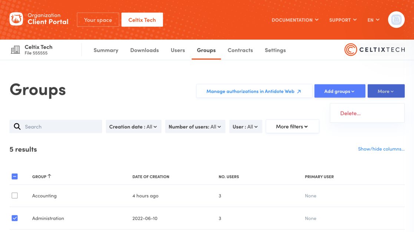Open the user avatar profile icon
Image resolution: width=414 pixels, height=232 pixels.
coord(396,20)
